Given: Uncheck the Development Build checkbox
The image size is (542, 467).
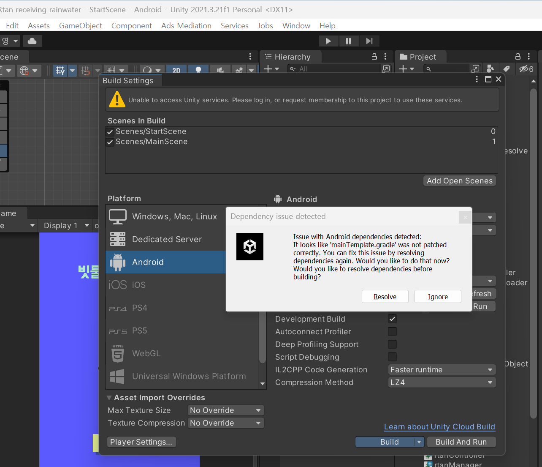Looking at the screenshot, I should click(x=392, y=319).
